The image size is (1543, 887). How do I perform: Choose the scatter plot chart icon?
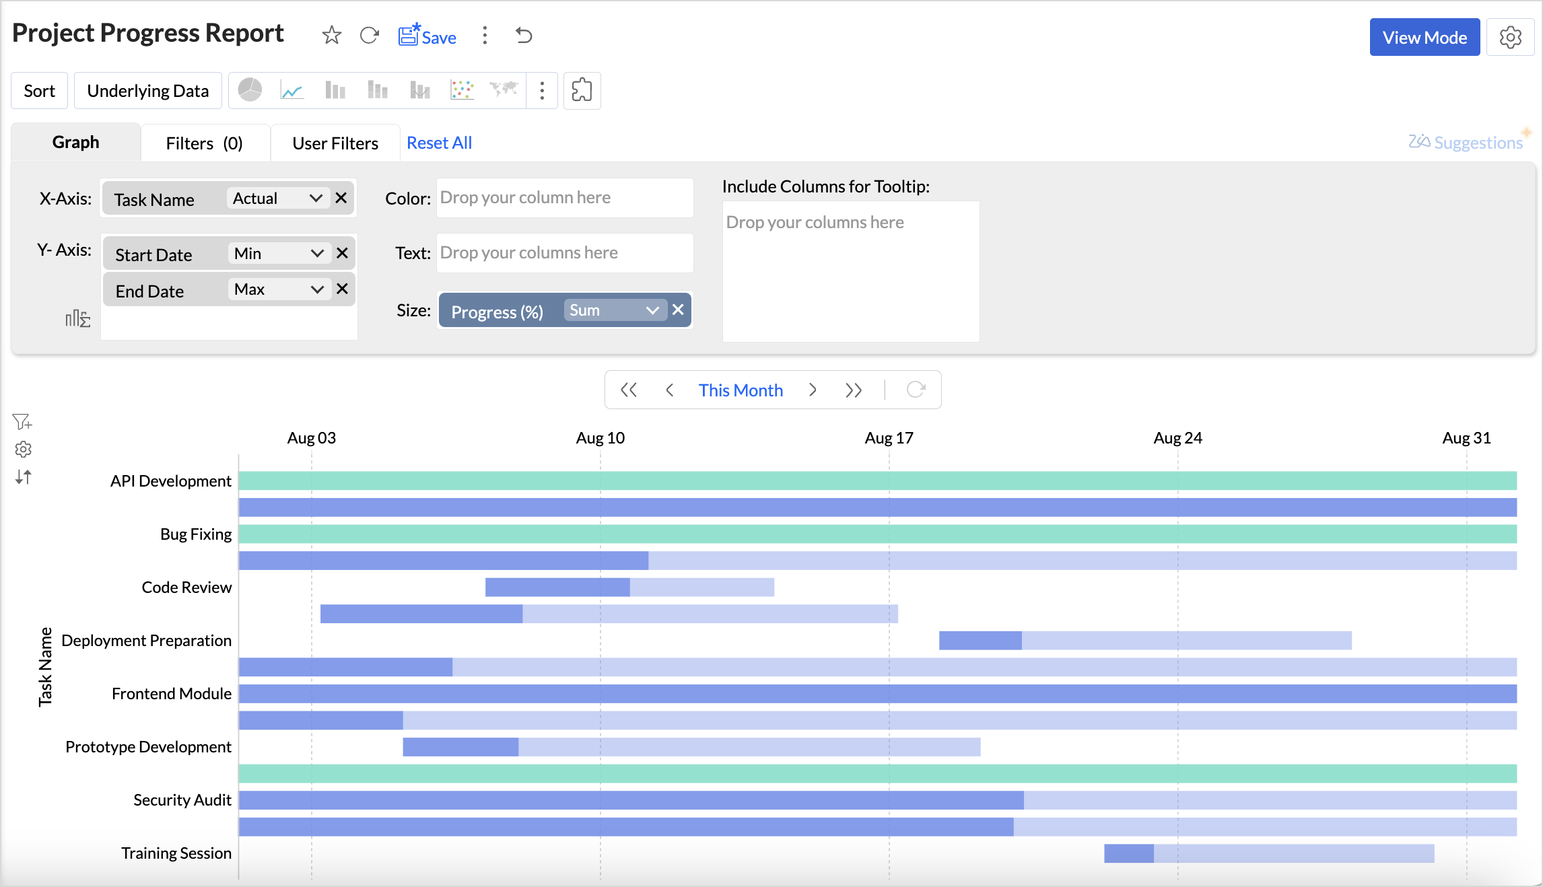coord(462,90)
